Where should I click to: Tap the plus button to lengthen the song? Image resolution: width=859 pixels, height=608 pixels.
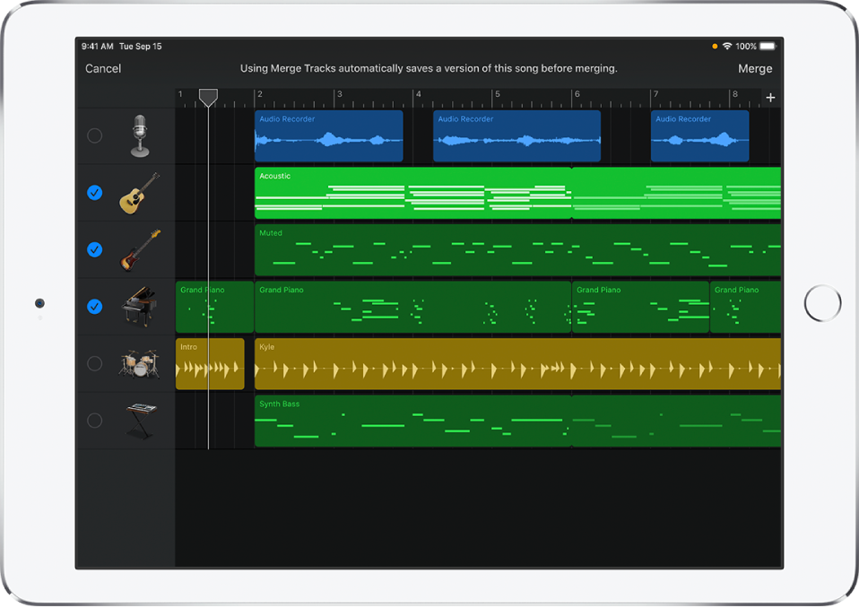point(770,97)
